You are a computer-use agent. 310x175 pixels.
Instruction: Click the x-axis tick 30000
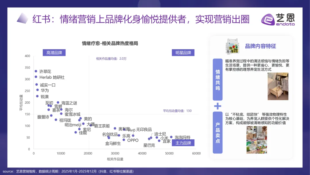[x=115, y=153]
